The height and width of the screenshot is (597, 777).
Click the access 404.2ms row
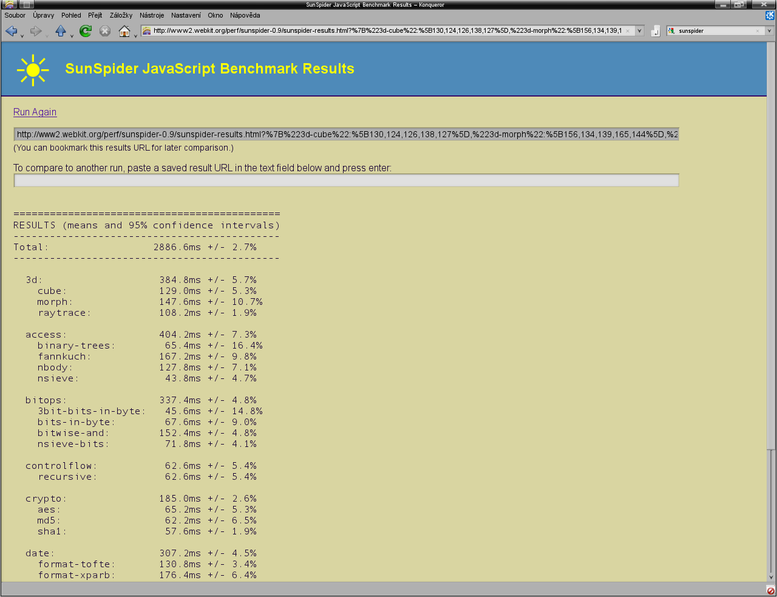(141, 335)
